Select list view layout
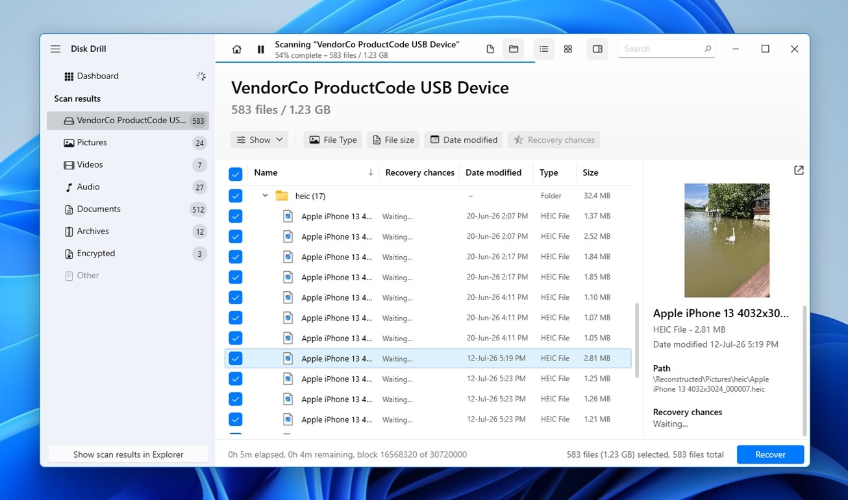The image size is (848, 500). [x=544, y=49]
